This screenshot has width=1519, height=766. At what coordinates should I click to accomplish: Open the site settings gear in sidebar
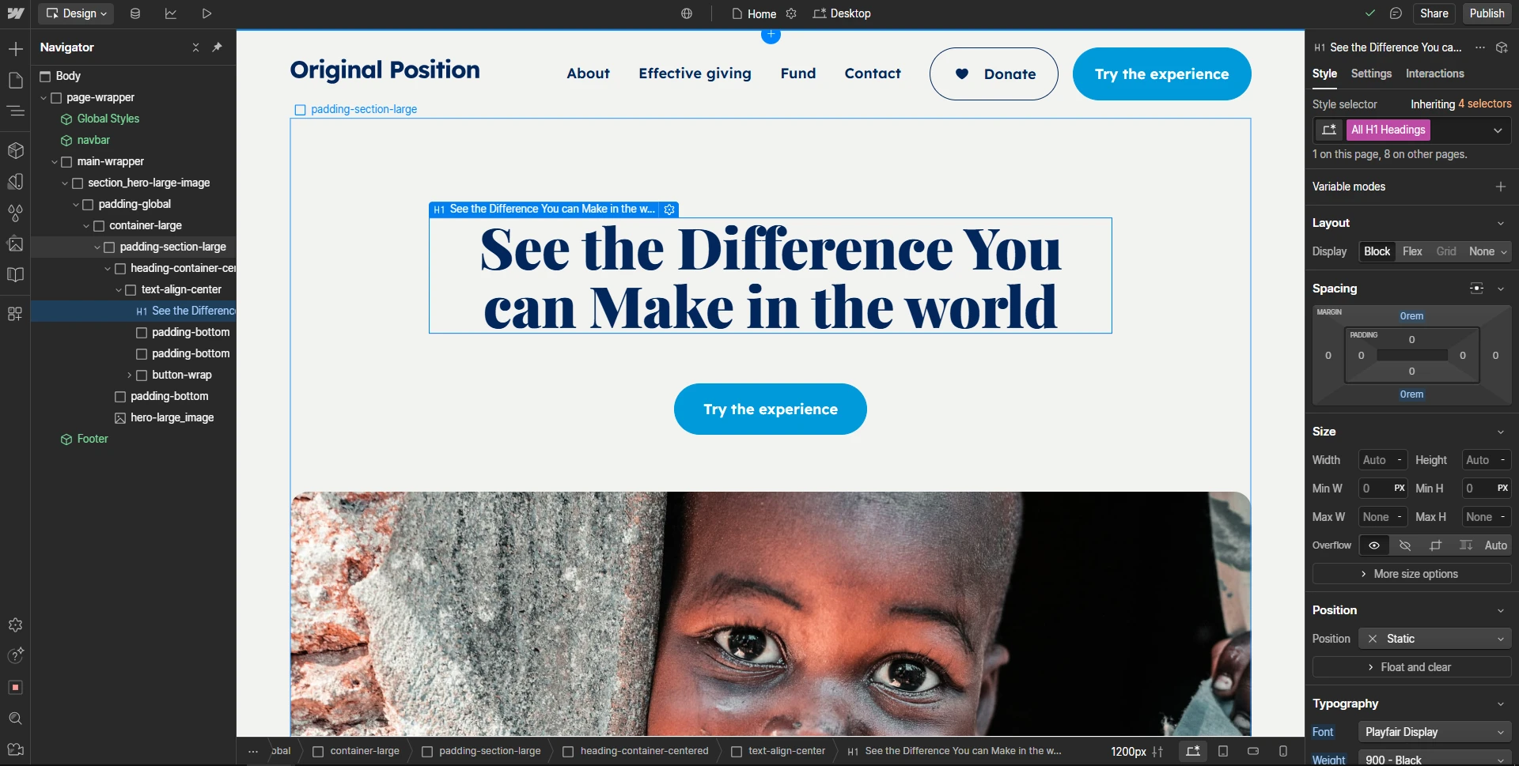(15, 624)
